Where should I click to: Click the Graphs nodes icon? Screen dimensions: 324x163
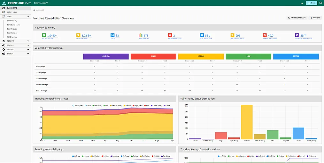point(4,45)
